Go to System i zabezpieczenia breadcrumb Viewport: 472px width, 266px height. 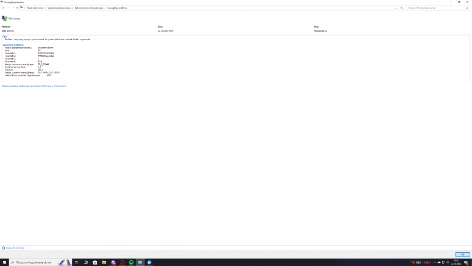[59, 8]
